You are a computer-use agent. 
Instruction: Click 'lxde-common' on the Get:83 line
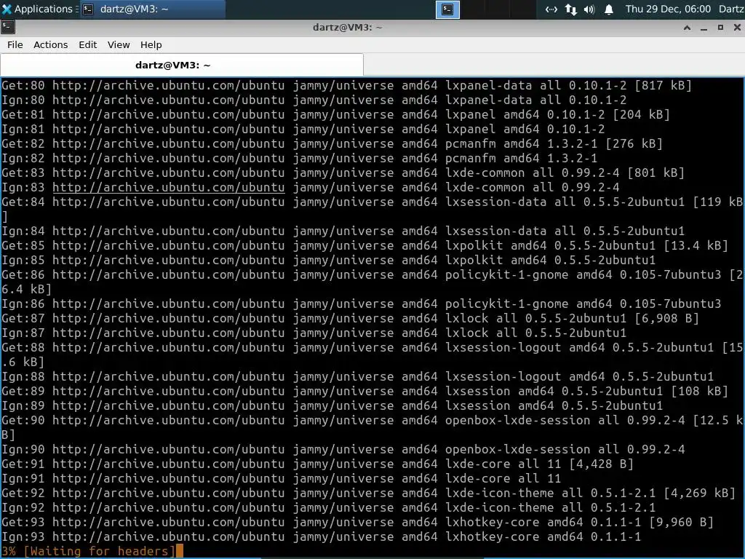(485, 173)
